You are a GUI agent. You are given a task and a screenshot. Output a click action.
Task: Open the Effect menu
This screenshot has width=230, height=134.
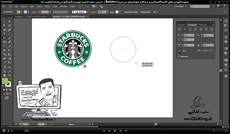tap(47, 6)
